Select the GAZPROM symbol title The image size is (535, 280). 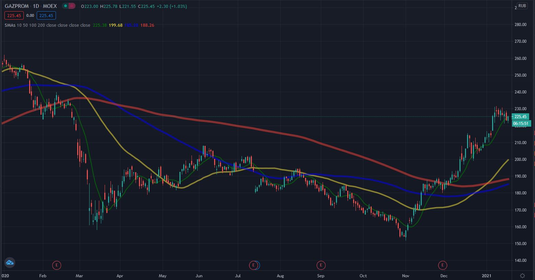[x=17, y=6]
